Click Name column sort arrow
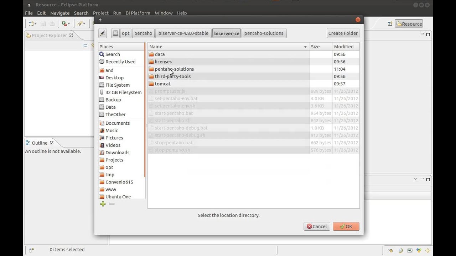Viewport: 456px width, 256px height. 305,47
